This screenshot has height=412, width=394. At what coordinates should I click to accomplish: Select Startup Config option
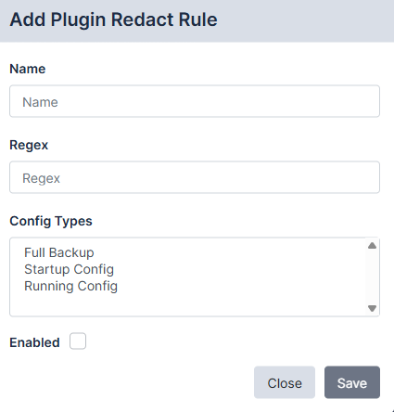coord(69,269)
